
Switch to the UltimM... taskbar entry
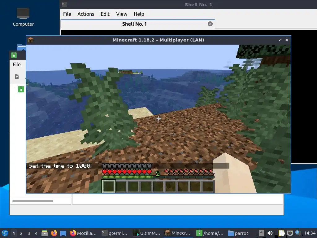coord(146,233)
